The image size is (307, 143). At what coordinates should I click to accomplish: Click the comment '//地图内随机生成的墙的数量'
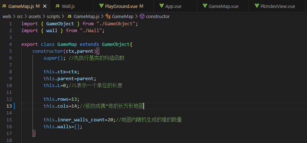(x=149, y=120)
